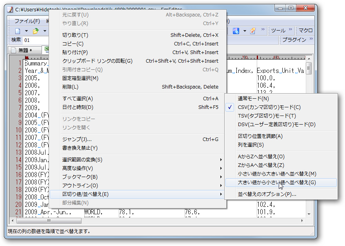
Task: Switch to 通常モード(N)
Action: (x=281, y=99)
